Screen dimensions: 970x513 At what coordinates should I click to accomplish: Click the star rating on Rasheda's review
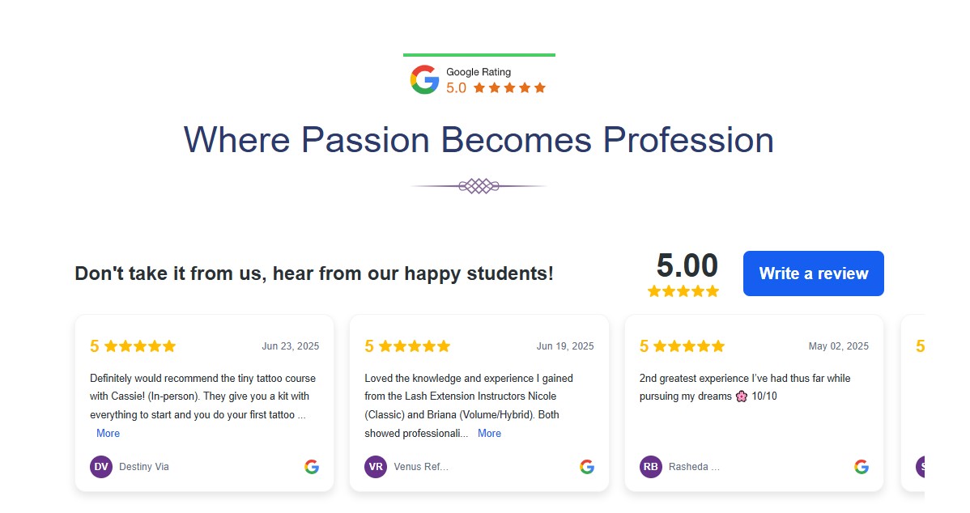point(689,346)
